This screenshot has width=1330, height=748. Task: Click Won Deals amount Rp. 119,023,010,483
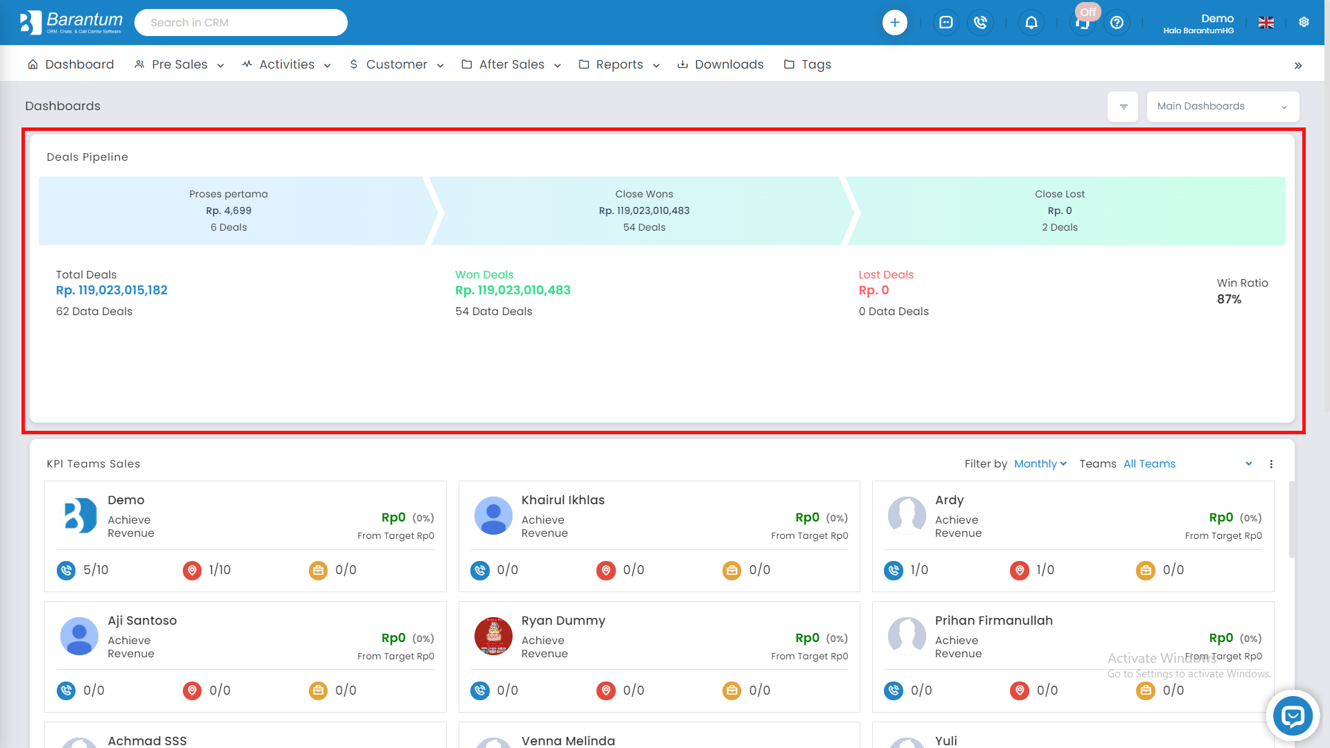[513, 290]
